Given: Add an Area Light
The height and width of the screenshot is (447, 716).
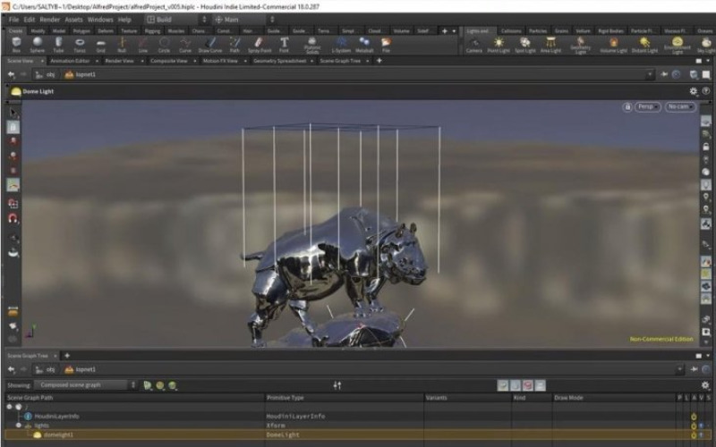Looking at the screenshot, I should pyautogui.click(x=550, y=45).
